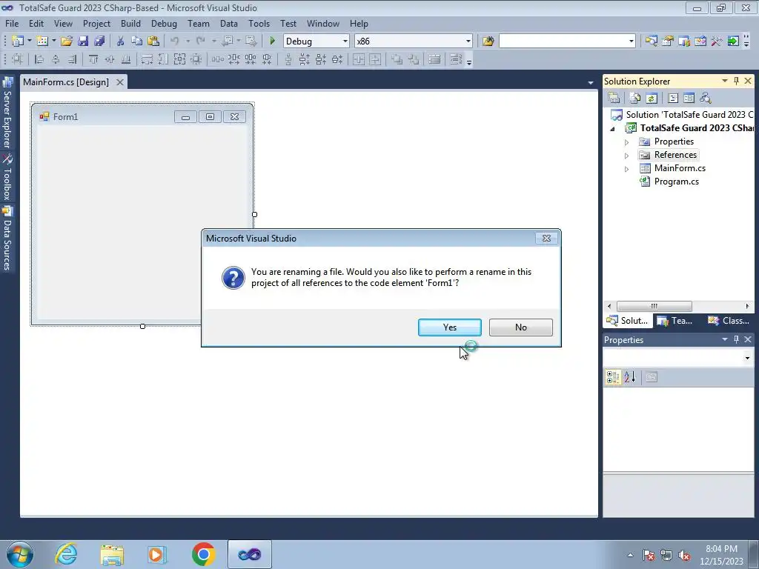Open Solution Explorer window position menu arrow
Screen dimensions: 759x569
click(x=725, y=81)
